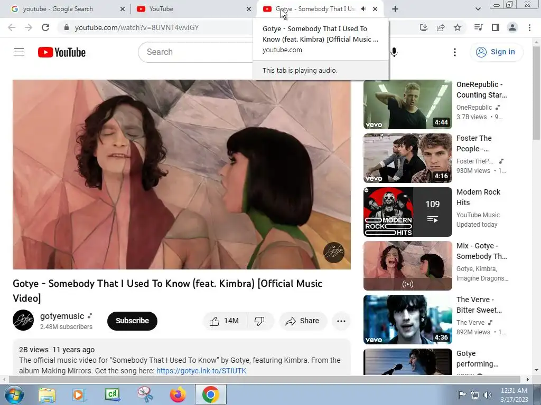Open the Chrome profile avatar
This screenshot has width=541, height=405.
click(x=512, y=27)
